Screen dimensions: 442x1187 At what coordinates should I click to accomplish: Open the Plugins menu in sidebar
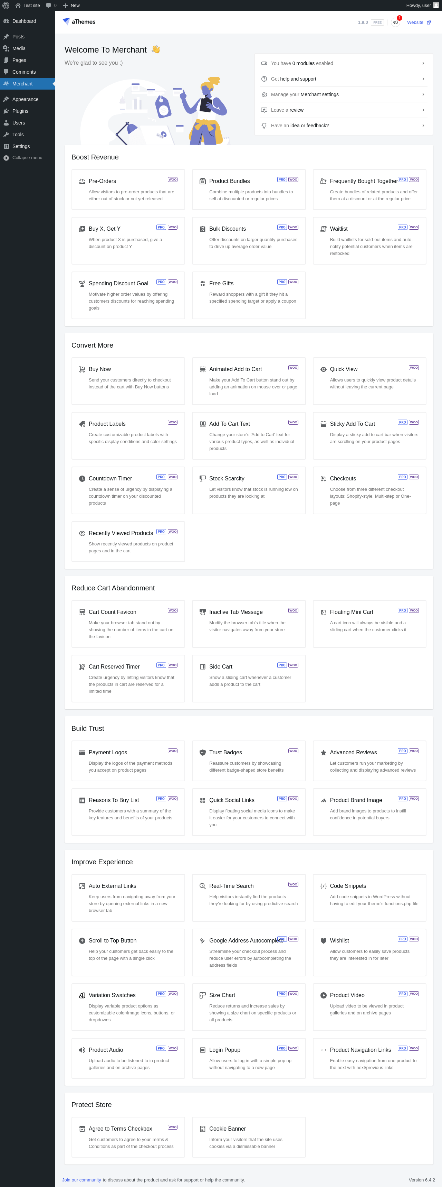[x=20, y=111]
